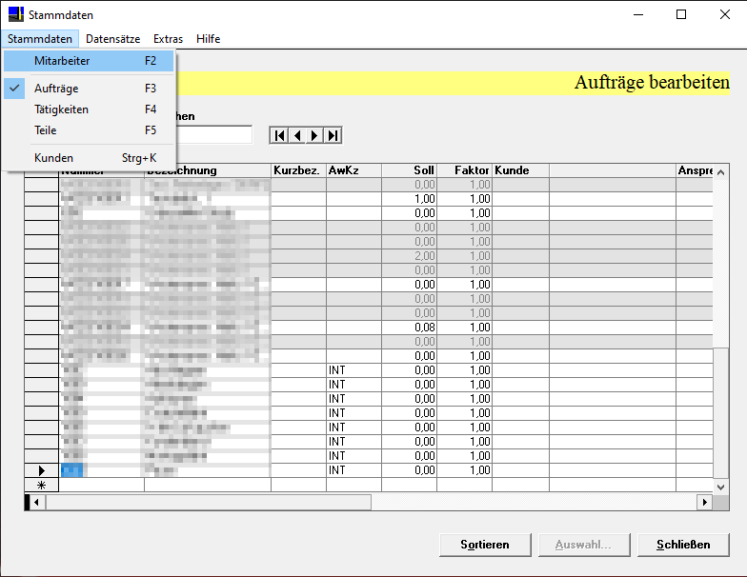Minimize the Stammdaten window
Screen dimensions: 747x577
[x=638, y=14]
